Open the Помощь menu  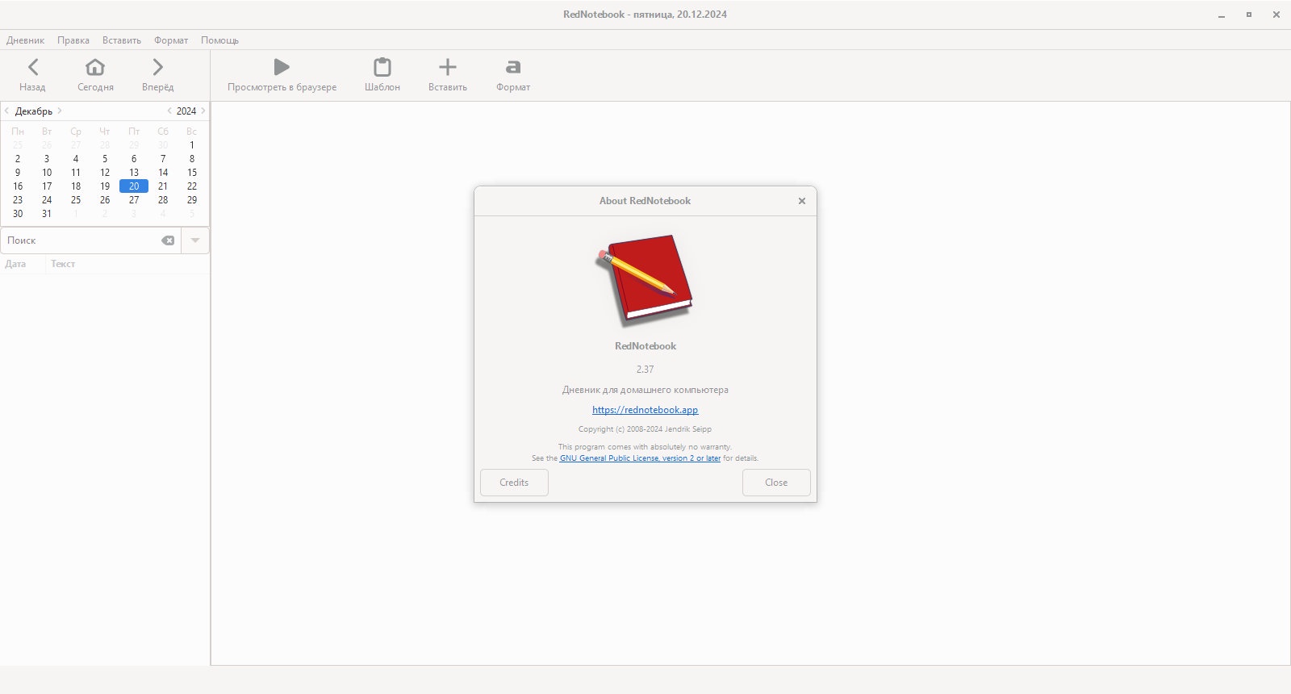point(220,40)
